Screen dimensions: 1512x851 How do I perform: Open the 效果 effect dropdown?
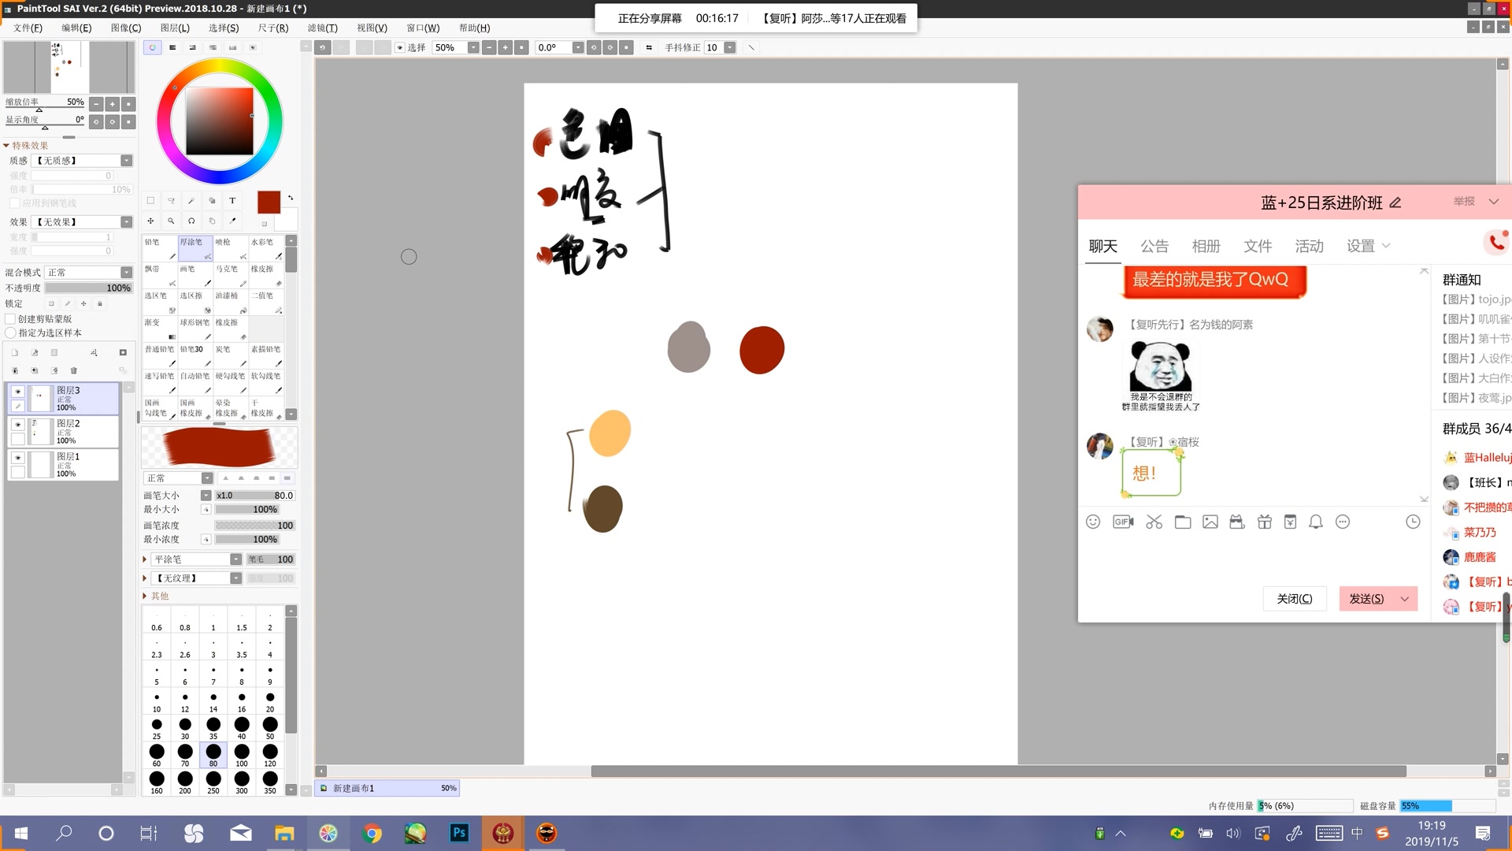(83, 222)
